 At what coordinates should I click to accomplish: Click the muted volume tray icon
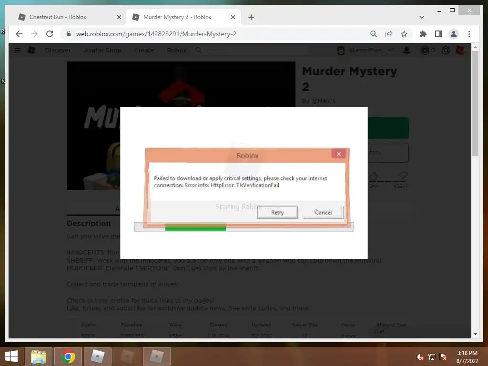420,357
